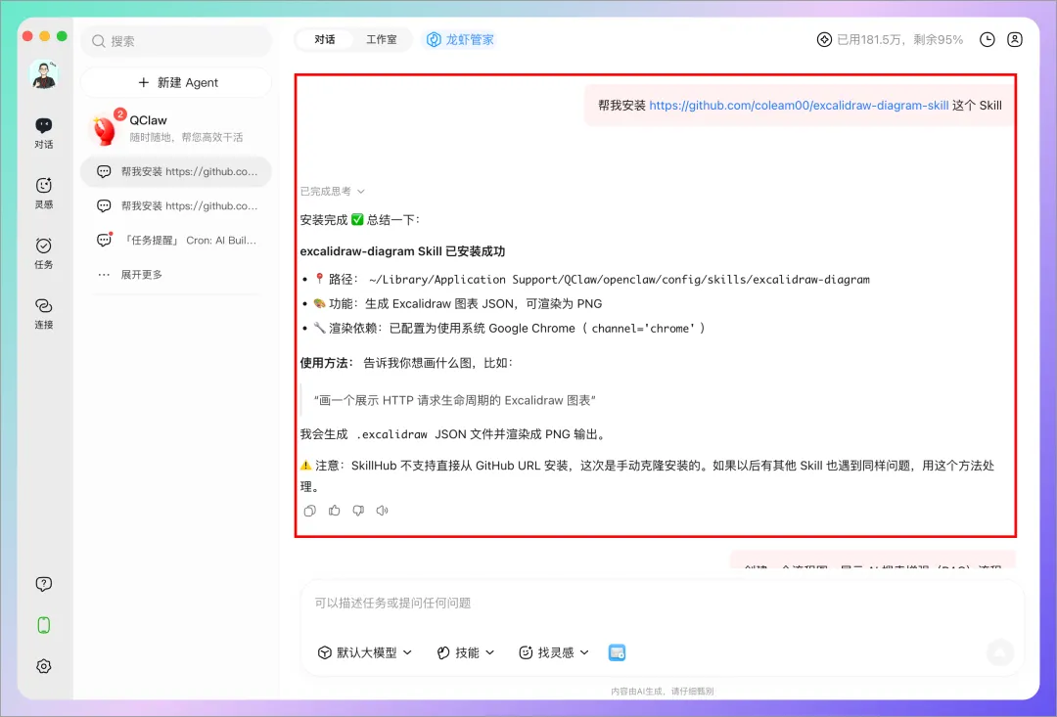Open the 对话 panel in the left sidebar

coord(43,132)
